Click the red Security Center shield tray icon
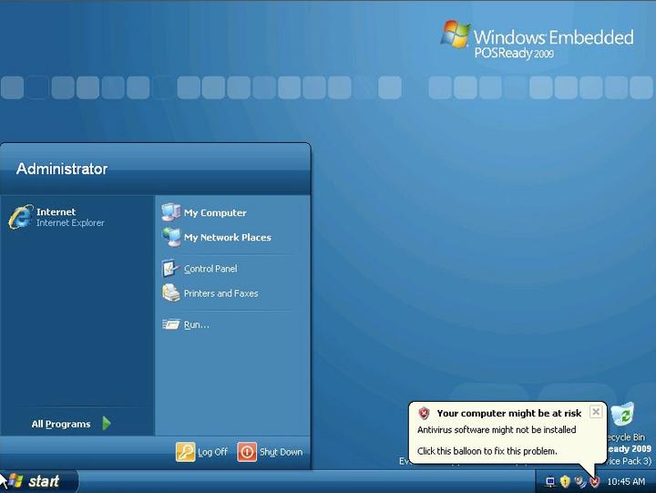Viewport: 656px width, 493px height. pos(594,481)
